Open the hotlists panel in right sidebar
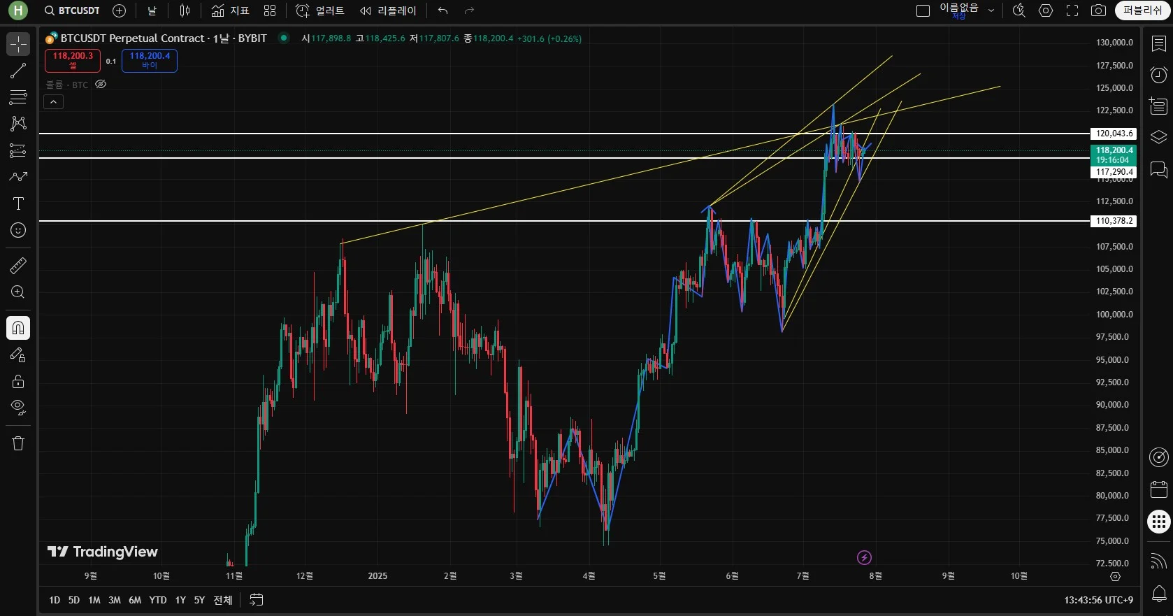 tap(1158, 106)
